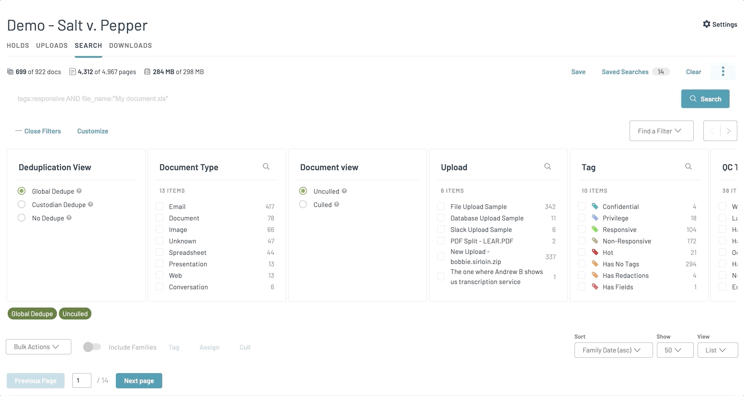Remove Global Dedupe filter chip
This screenshot has height=396, width=744.
click(32, 314)
